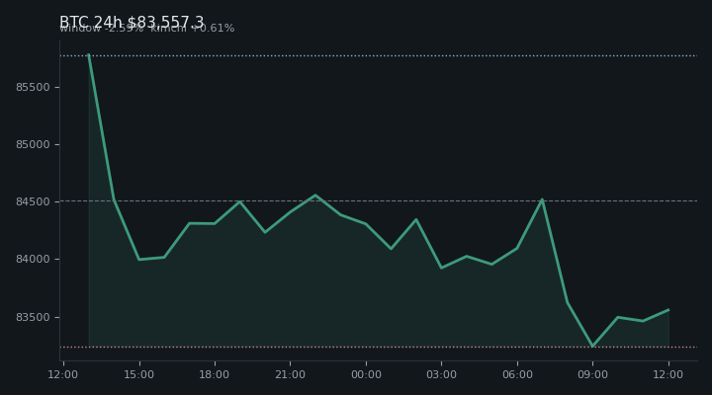Click the rightmost 12:00 time axis label
The image size is (712, 395).
pos(667,374)
